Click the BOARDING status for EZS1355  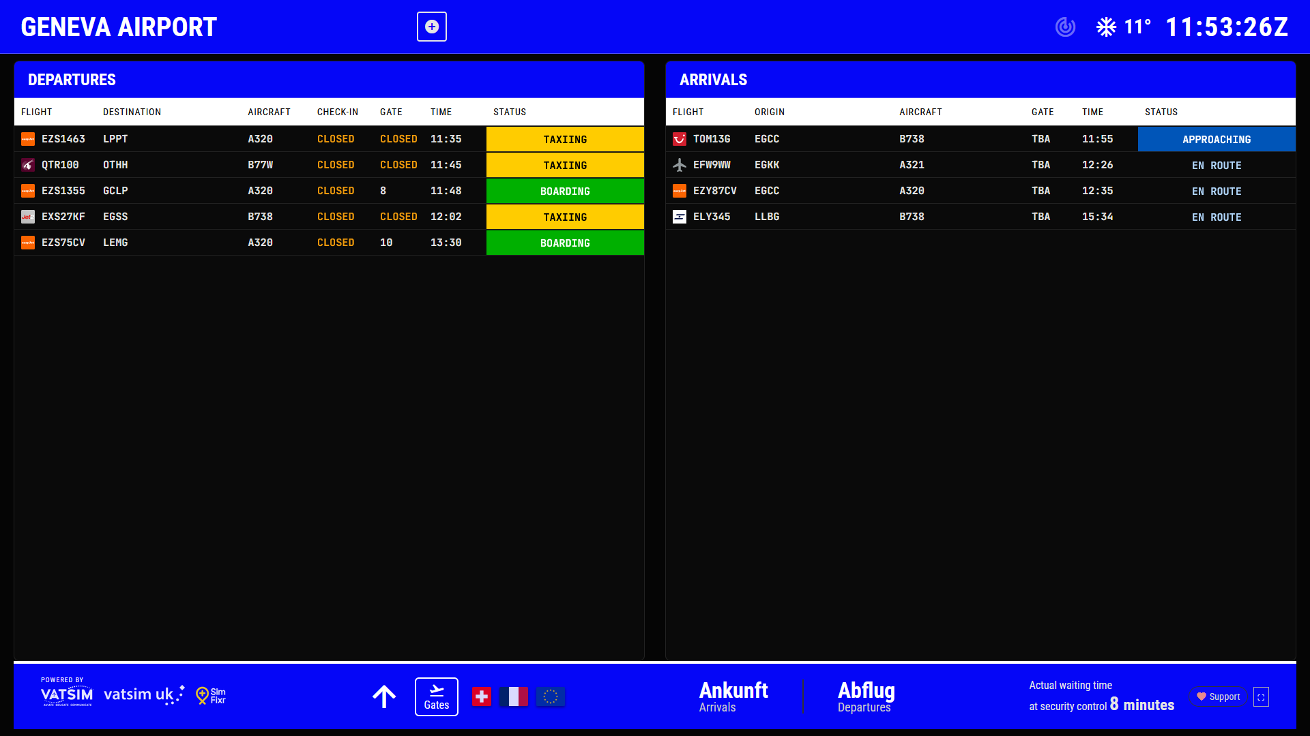click(565, 191)
